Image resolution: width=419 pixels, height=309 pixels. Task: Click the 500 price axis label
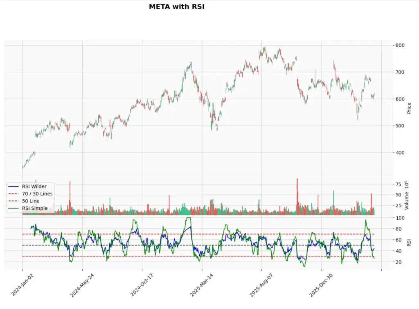[x=400, y=126]
